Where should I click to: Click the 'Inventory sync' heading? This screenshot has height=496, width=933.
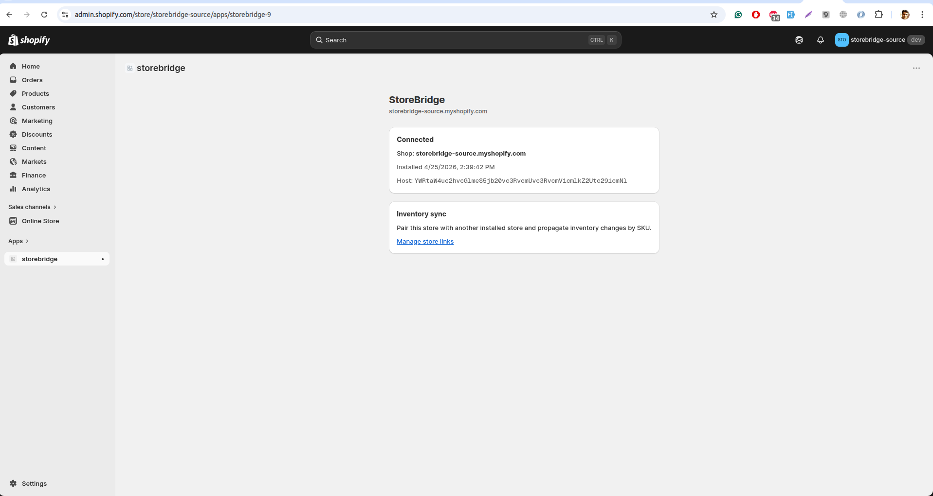coord(421,214)
